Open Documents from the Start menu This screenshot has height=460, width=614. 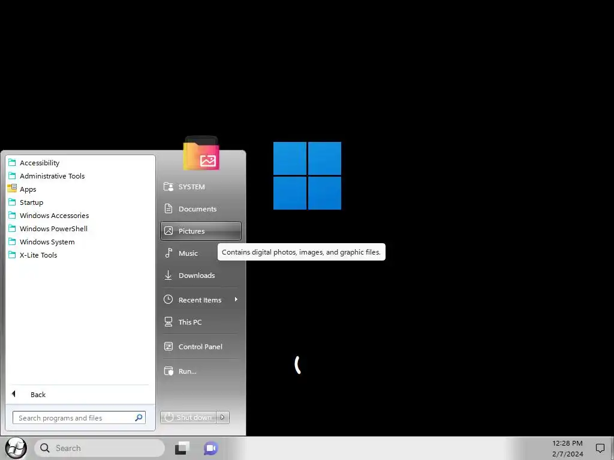(x=200, y=209)
